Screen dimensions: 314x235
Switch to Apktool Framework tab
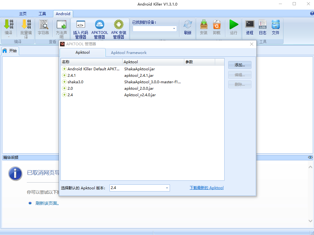click(129, 53)
